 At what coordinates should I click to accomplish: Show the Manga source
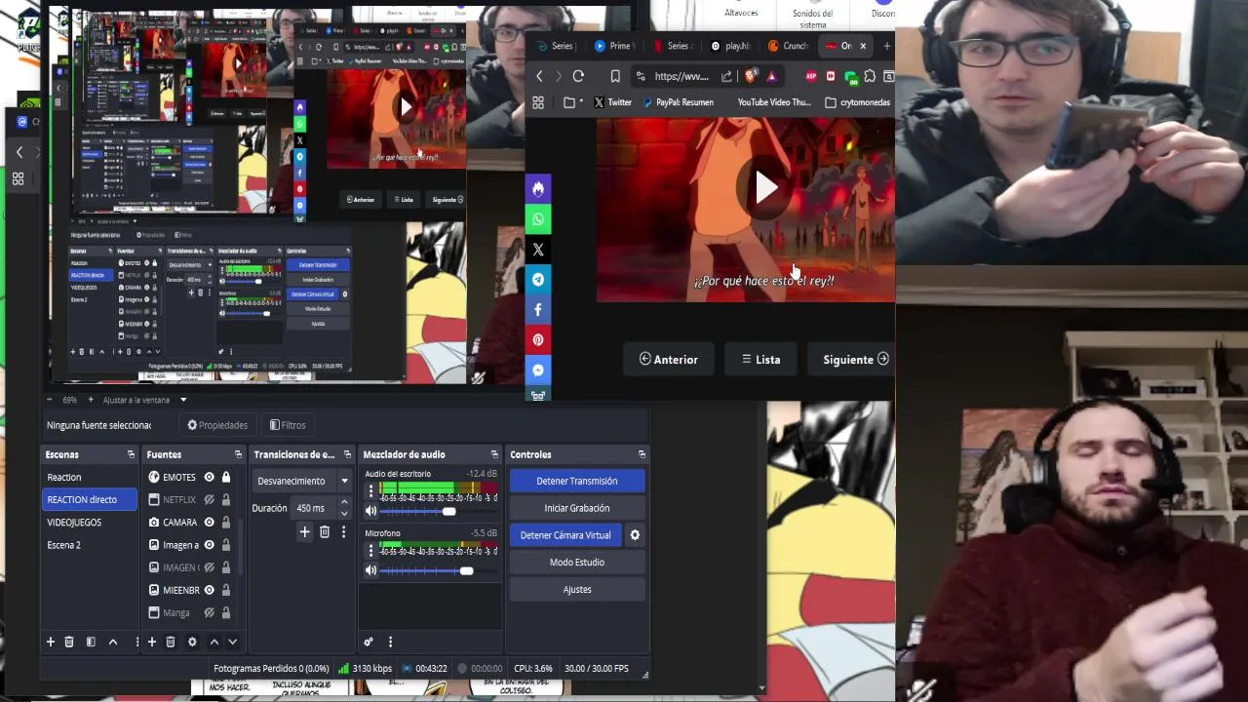[209, 612]
